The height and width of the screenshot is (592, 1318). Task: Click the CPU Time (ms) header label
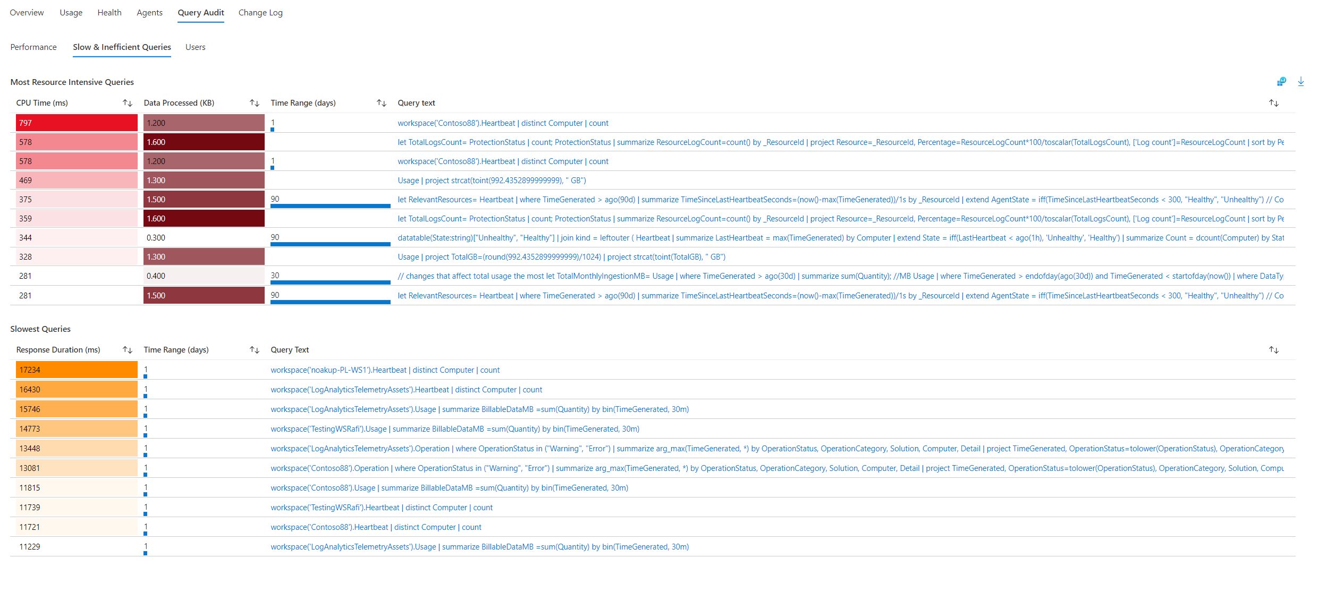[42, 103]
